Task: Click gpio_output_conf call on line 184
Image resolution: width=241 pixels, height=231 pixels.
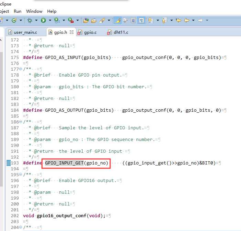Action: click(x=144, y=110)
